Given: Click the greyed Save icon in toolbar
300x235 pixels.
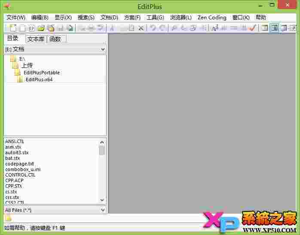Looking at the screenshot, I should click(x=61, y=28).
